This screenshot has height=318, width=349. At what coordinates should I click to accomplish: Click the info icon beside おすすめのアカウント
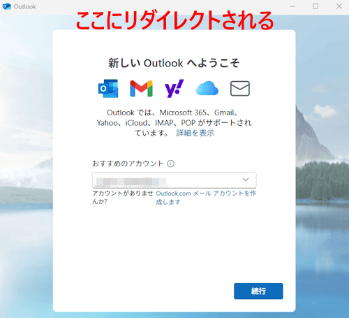click(170, 164)
